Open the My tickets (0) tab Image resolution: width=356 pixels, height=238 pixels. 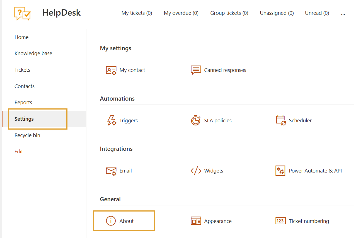click(137, 13)
